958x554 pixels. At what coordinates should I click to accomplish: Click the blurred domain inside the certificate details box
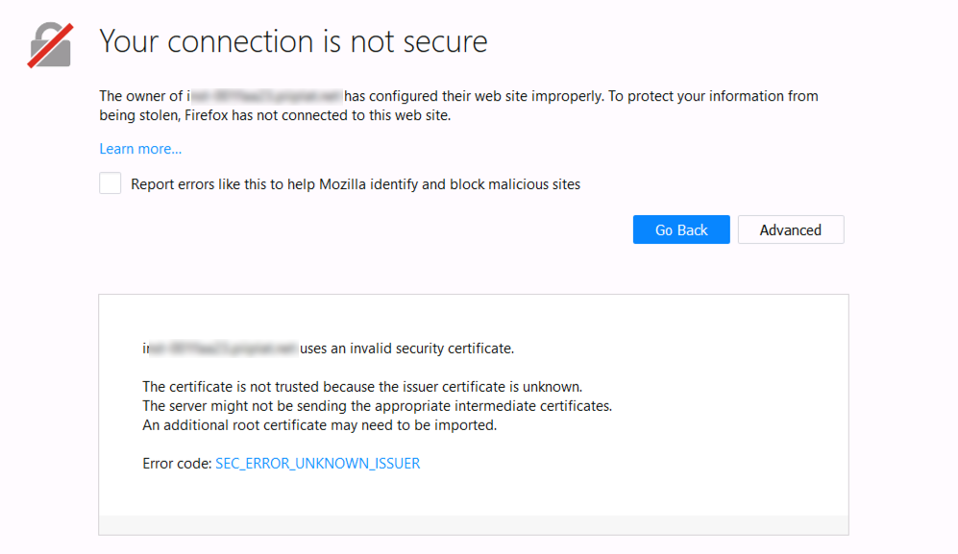pyautogui.click(x=221, y=349)
